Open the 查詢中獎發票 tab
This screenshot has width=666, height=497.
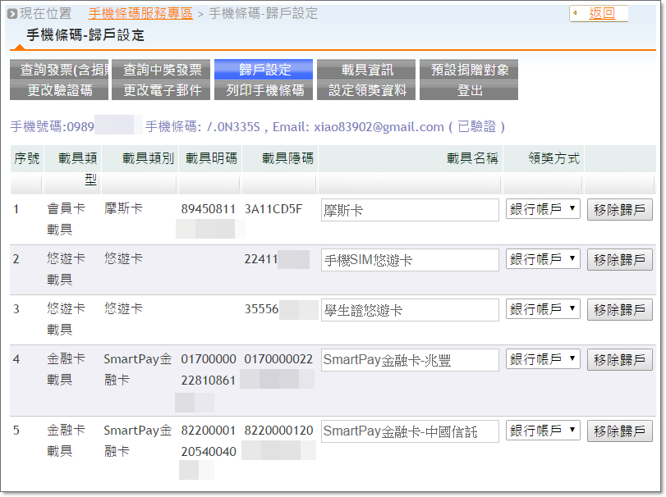tap(161, 70)
